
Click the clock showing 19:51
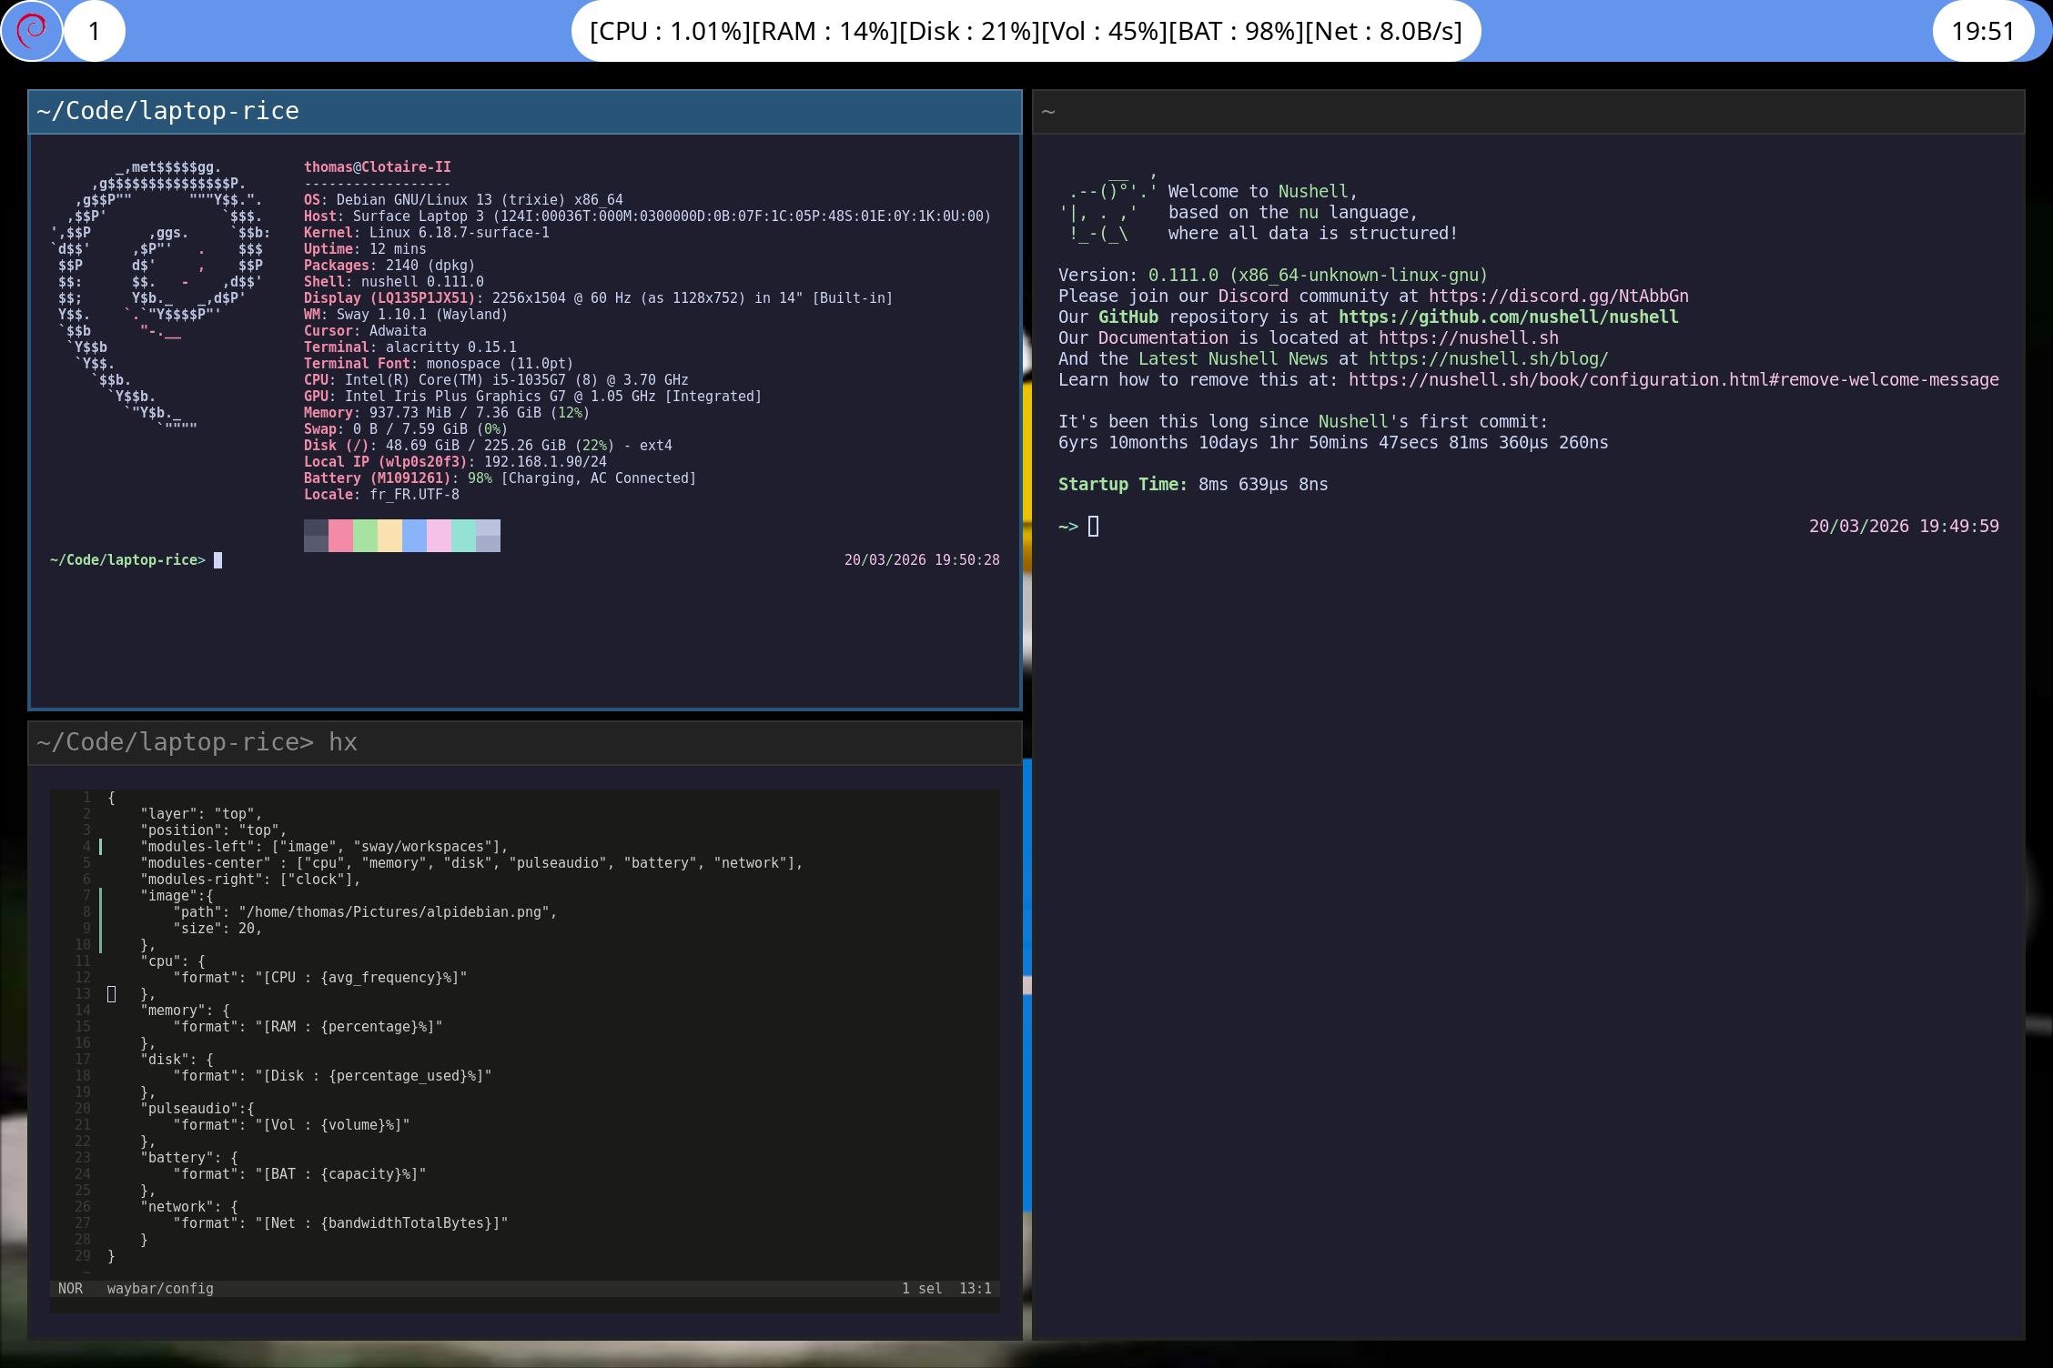click(1984, 30)
